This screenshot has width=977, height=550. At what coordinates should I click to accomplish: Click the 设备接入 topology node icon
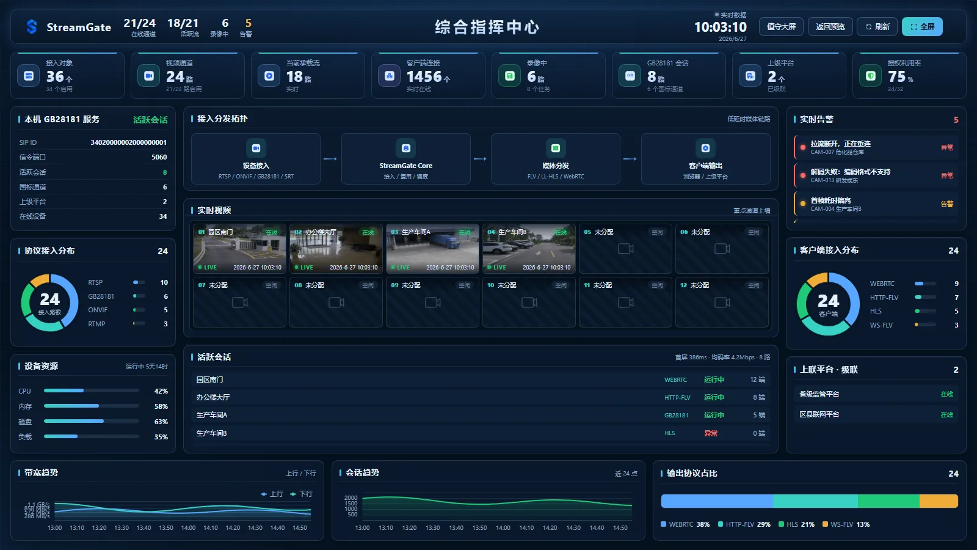click(256, 148)
